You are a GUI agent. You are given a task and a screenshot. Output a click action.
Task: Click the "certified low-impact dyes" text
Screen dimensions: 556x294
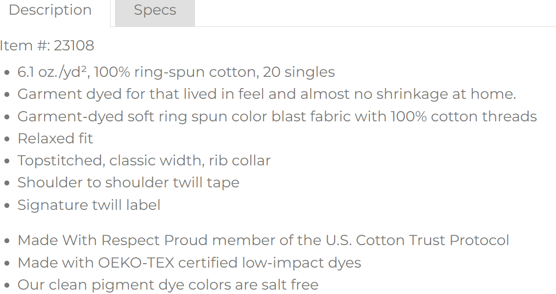[269, 263]
